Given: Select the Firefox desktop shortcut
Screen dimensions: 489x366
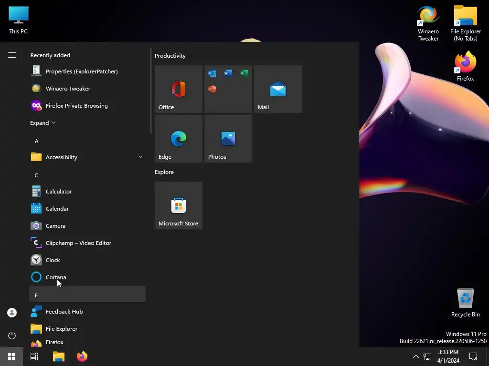Looking at the screenshot, I should coord(465,66).
